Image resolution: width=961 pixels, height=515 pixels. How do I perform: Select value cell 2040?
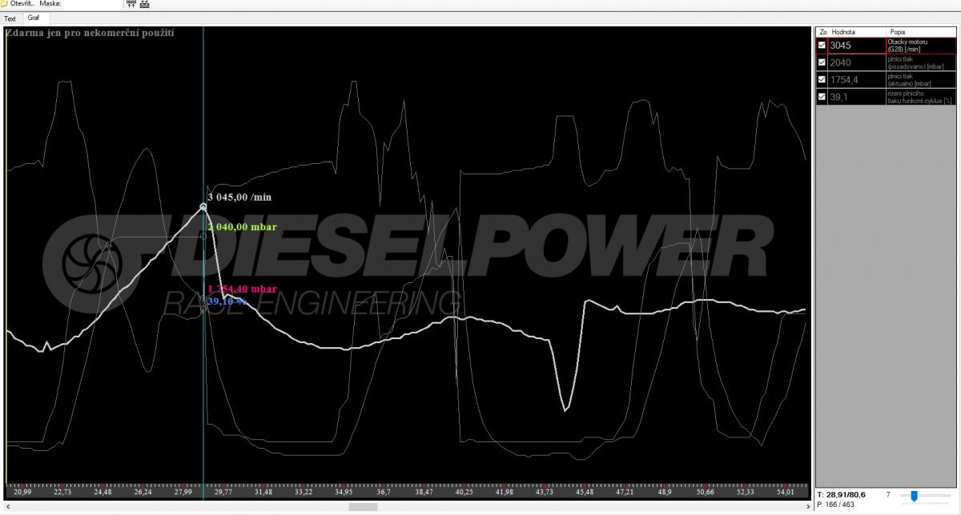point(857,62)
